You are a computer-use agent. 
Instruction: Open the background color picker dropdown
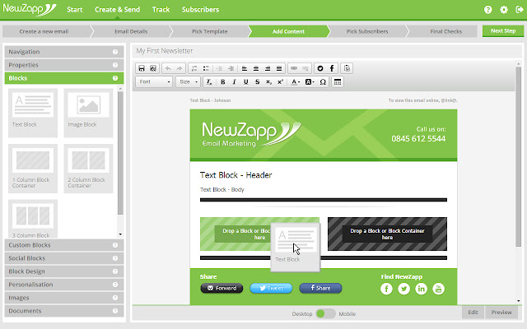tap(310, 82)
